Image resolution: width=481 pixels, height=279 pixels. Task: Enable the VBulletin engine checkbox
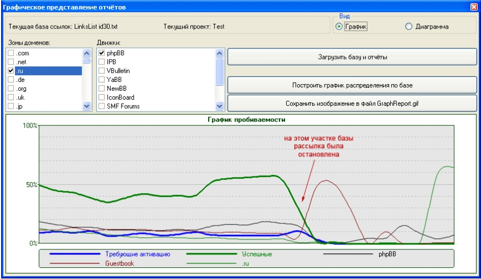click(x=101, y=71)
